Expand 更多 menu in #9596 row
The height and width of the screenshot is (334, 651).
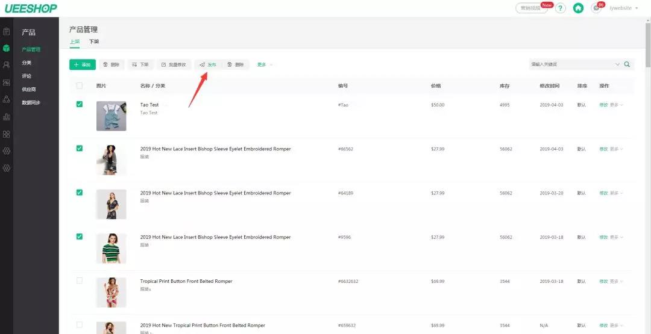(617, 237)
